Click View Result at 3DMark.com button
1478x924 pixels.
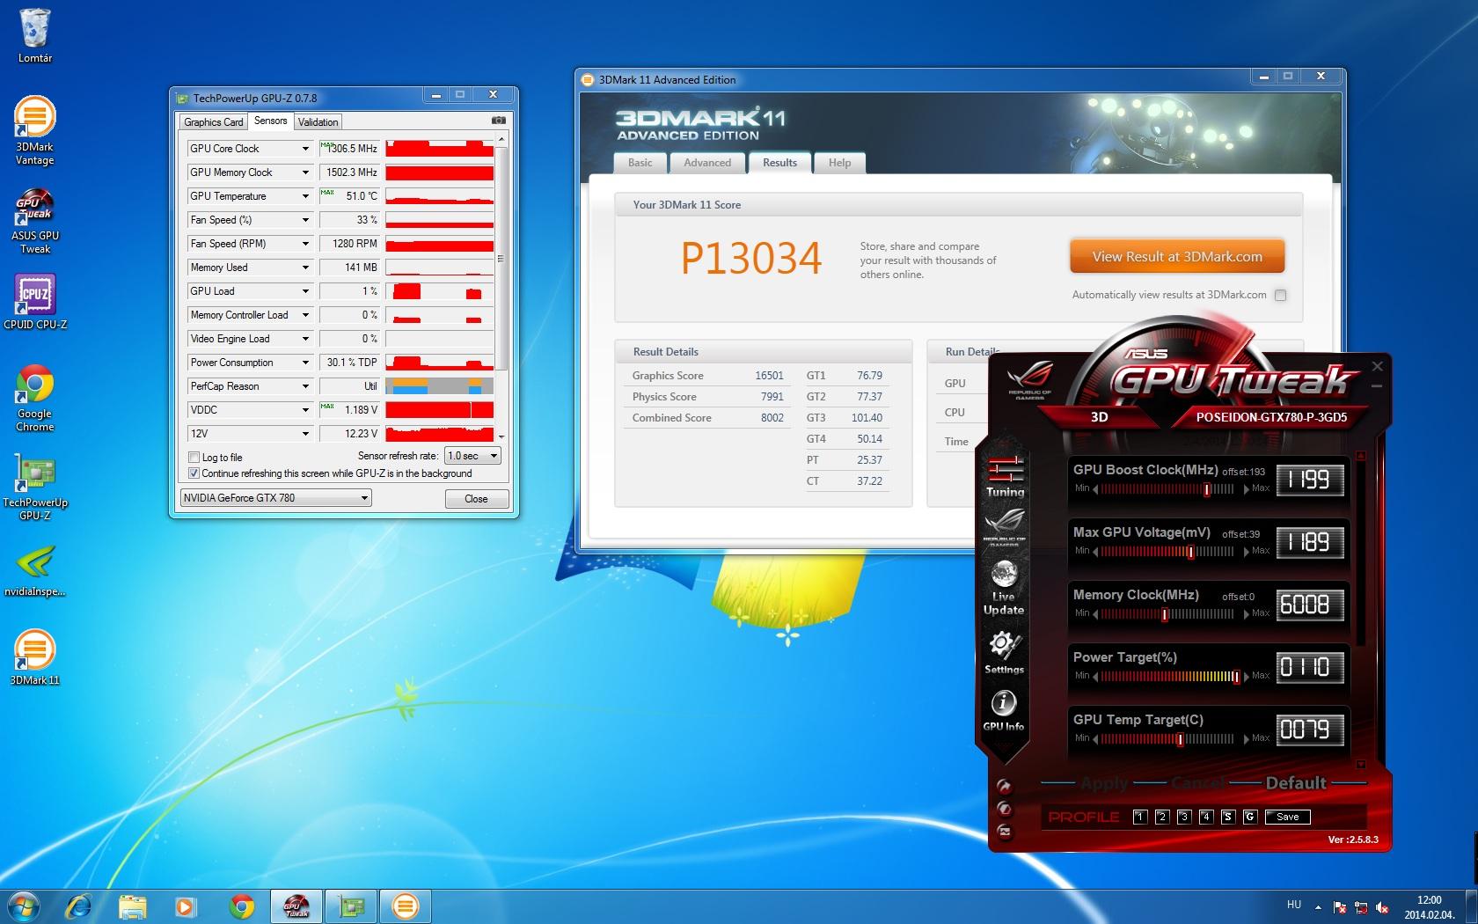click(1177, 257)
